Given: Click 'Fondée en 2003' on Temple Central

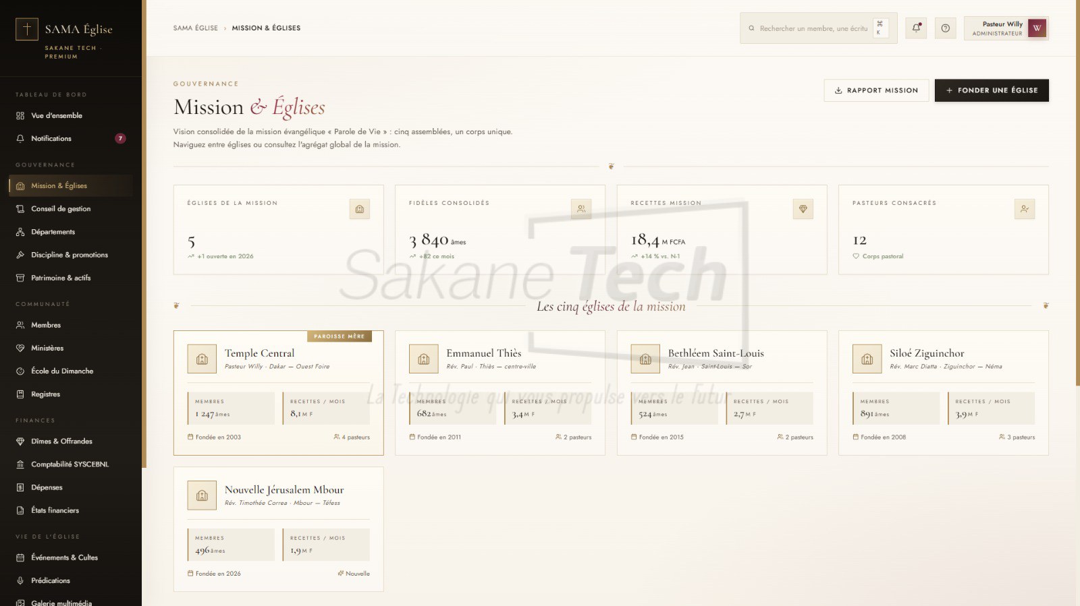Looking at the screenshot, I should click(x=214, y=437).
